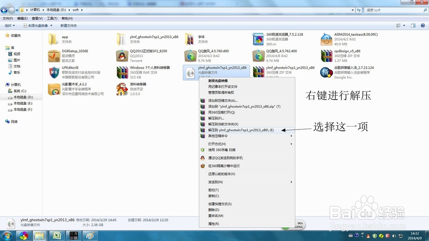Choose 解压到当前文件夹(X)

[248, 124]
